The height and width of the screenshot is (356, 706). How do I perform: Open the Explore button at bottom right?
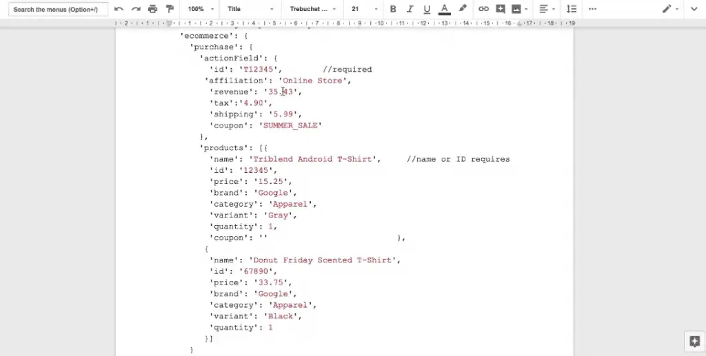click(695, 341)
